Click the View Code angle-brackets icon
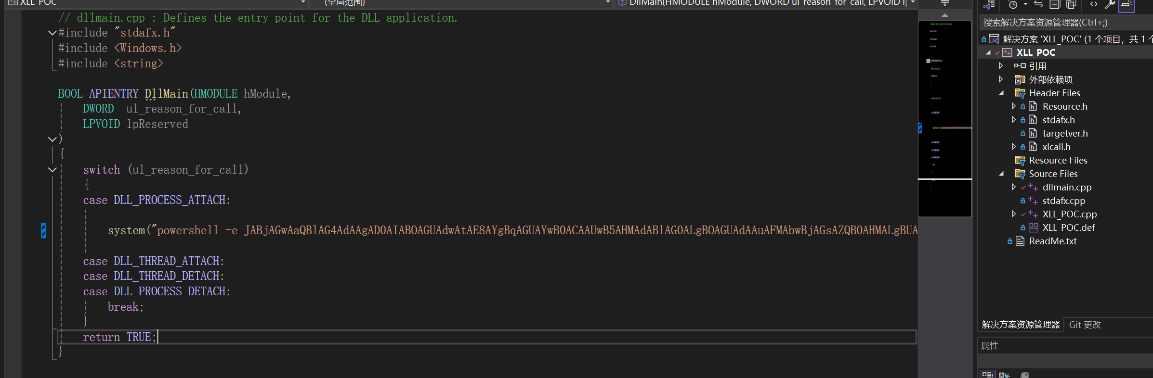 click(x=1094, y=4)
